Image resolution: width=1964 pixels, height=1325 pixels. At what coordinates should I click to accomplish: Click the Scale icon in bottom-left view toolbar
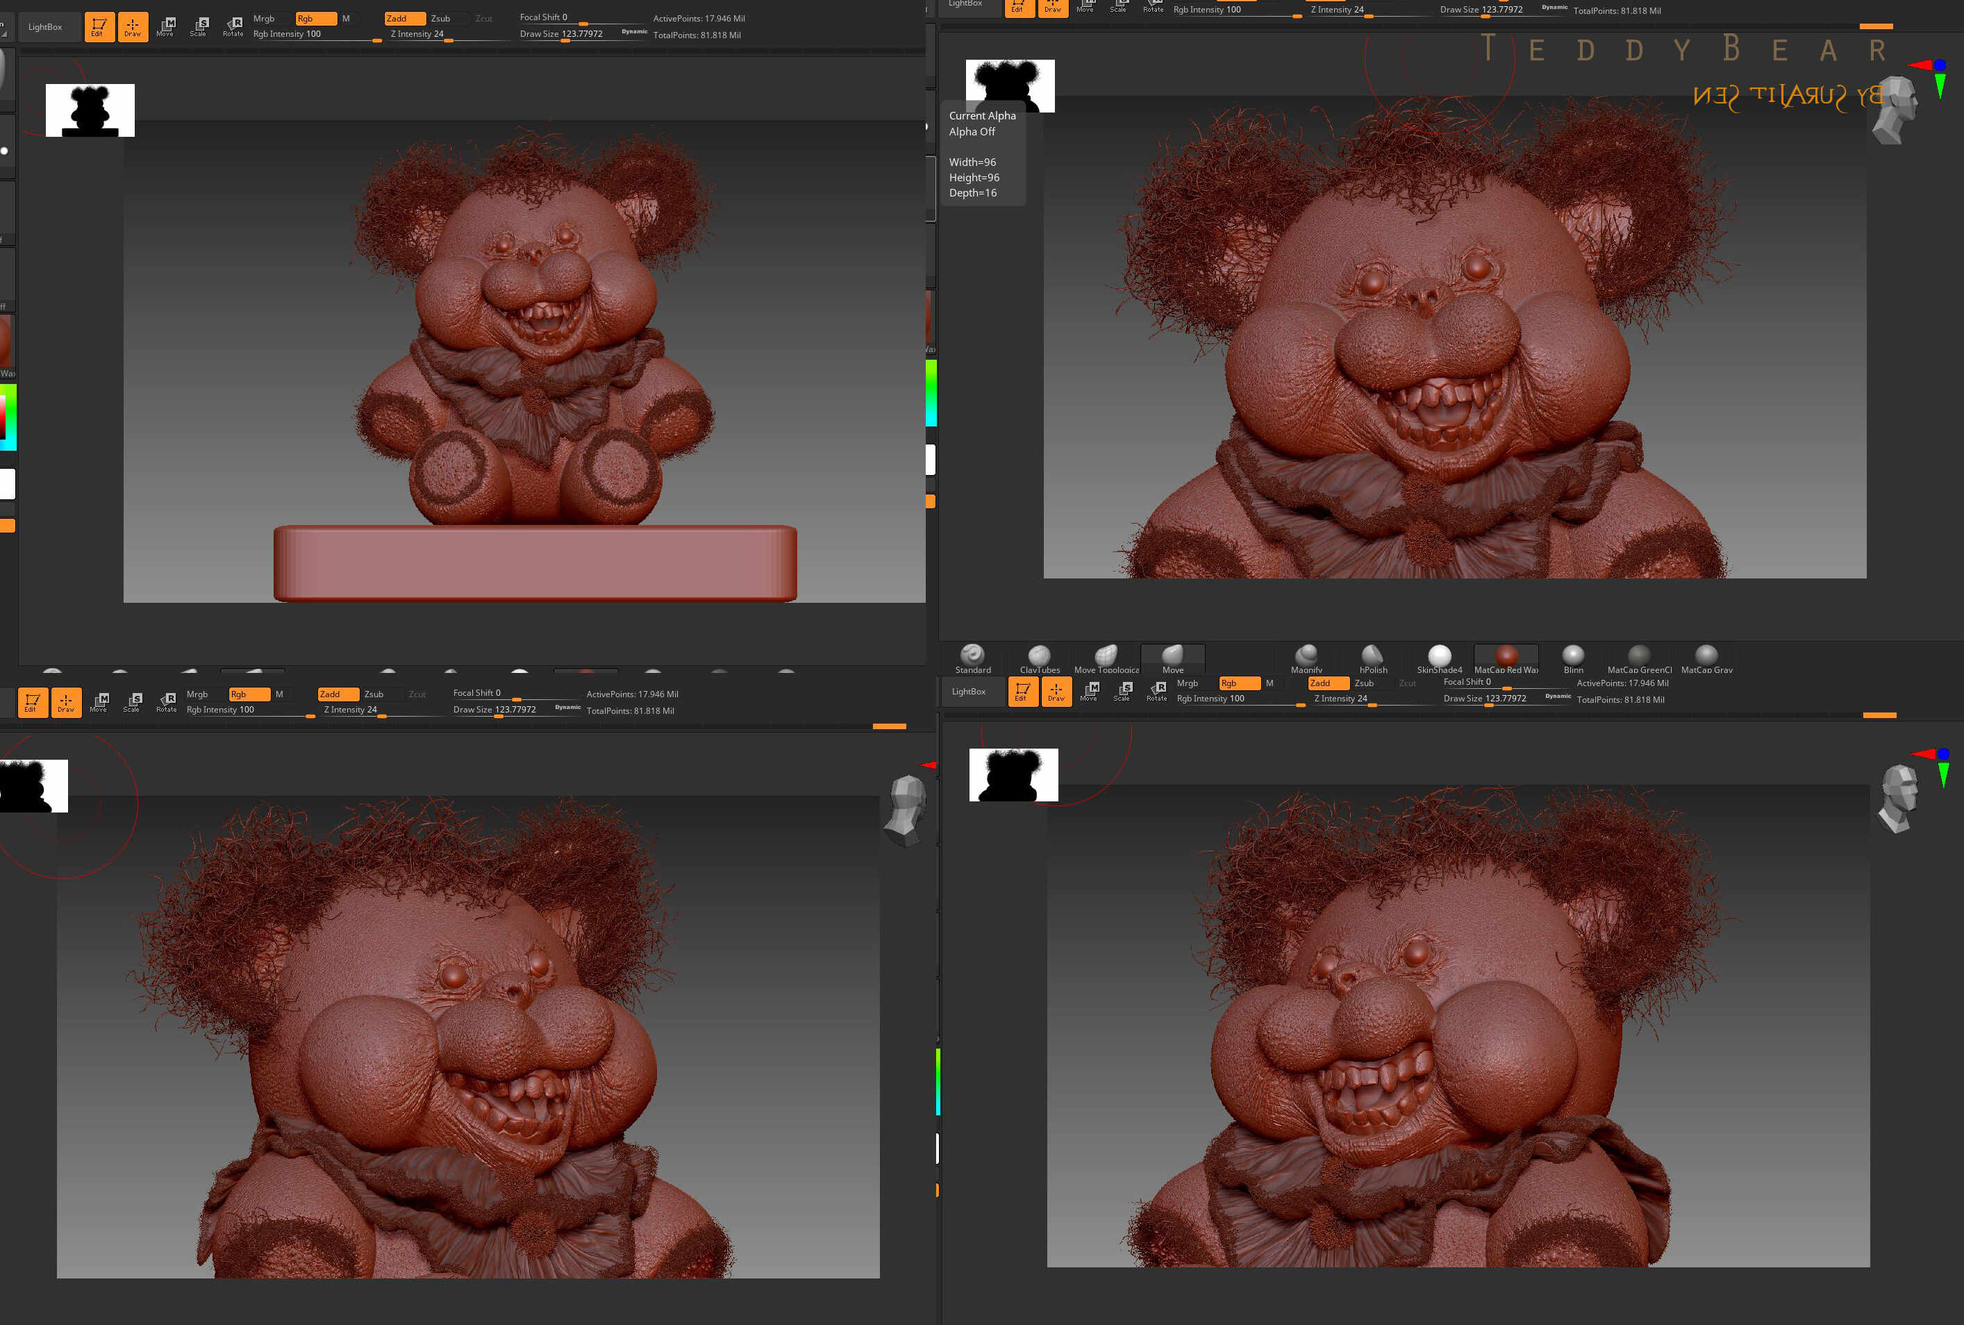pyautogui.click(x=132, y=702)
